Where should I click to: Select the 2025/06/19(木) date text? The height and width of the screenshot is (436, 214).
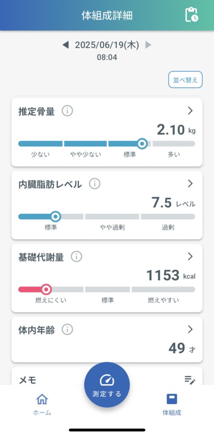click(x=107, y=45)
